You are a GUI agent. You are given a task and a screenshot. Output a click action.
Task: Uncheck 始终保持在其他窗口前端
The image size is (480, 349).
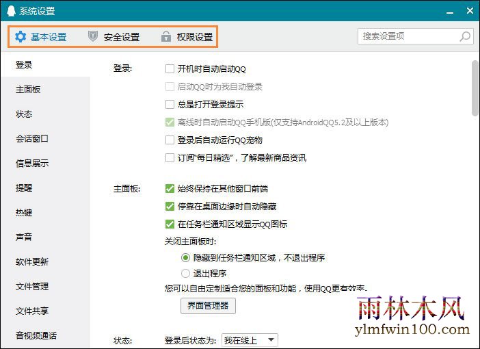click(170, 188)
